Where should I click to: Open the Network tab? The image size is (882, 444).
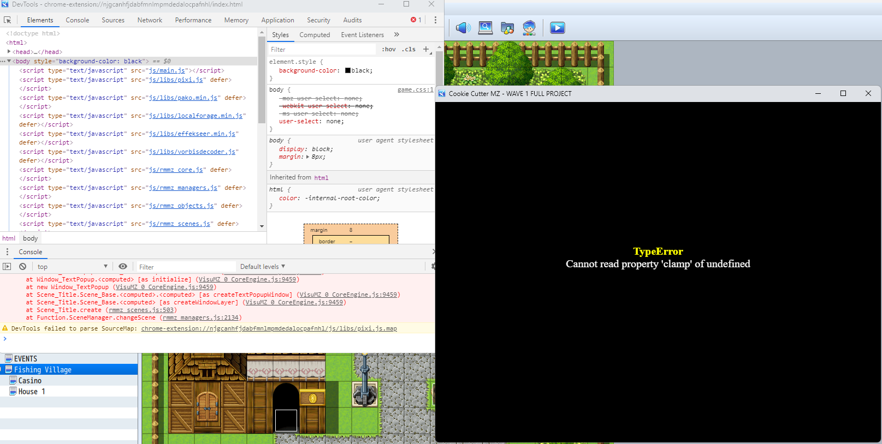click(x=150, y=20)
